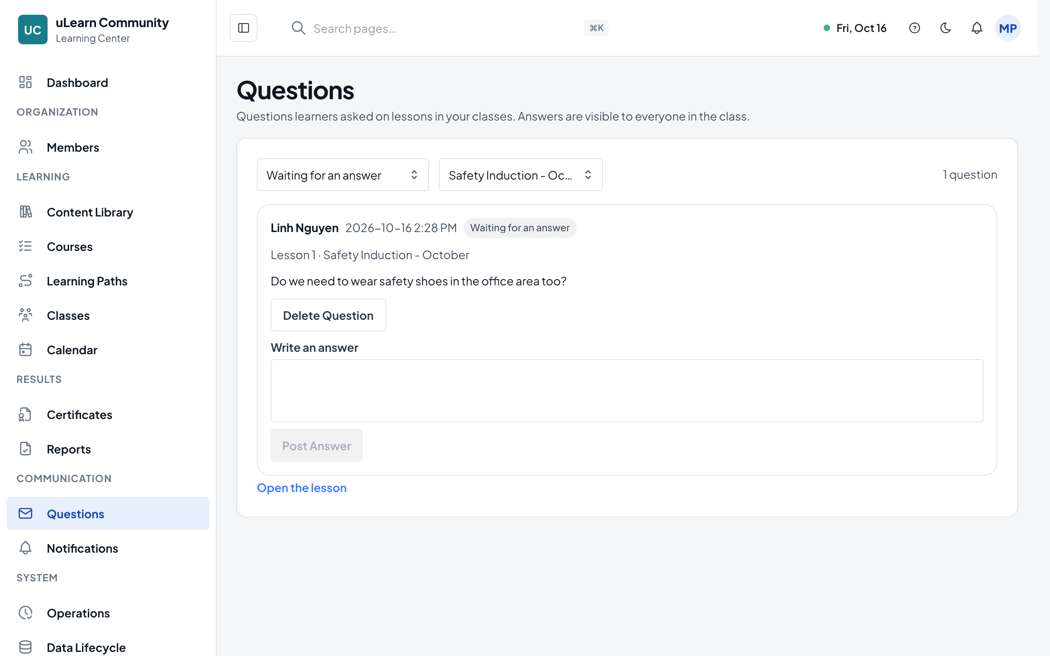The image size is (1050, 656).
Task: Click the Data Lifecycle database icon
Action: (x=25, y=647)
